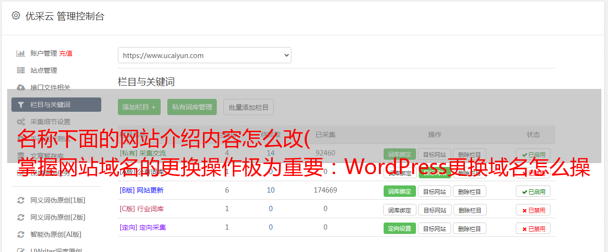The width and height of the screenshot is (608, 252).
Task: Click 删除栏目 in the 采集交流 row
Action: (470, 155)
